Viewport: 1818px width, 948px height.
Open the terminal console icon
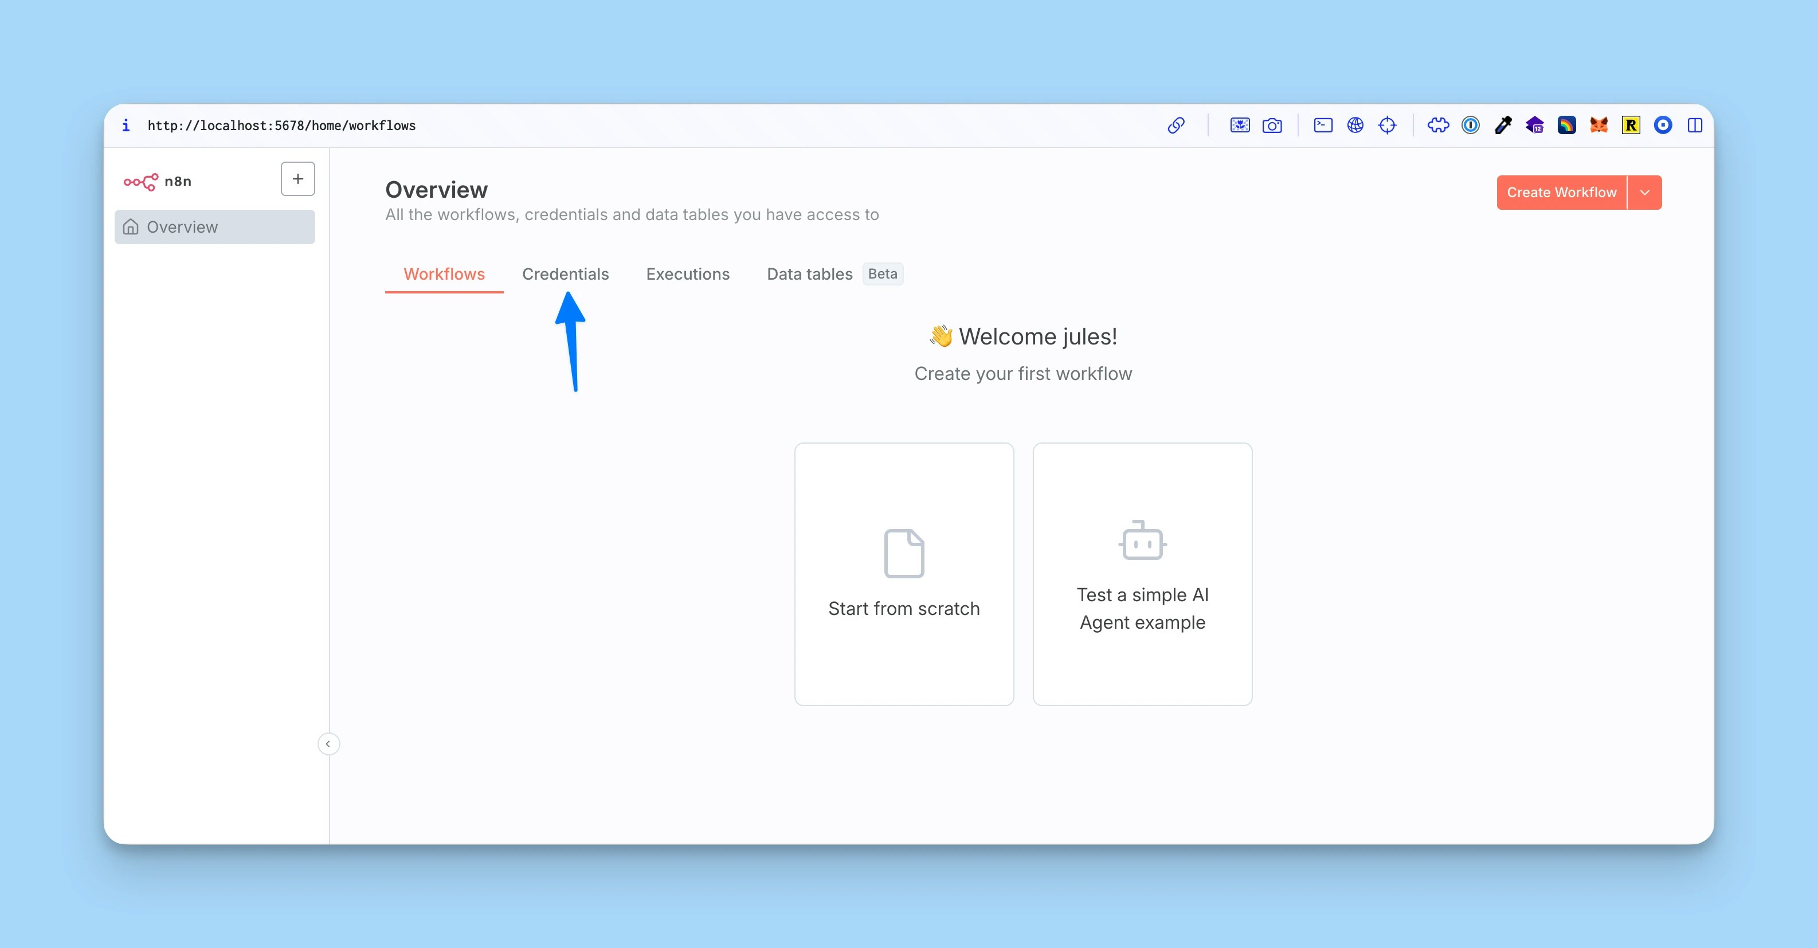click(1323, 126)
